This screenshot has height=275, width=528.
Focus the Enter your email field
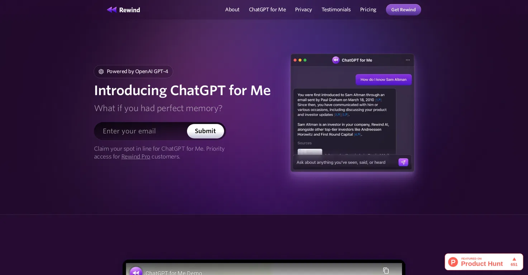pos(141,131)
